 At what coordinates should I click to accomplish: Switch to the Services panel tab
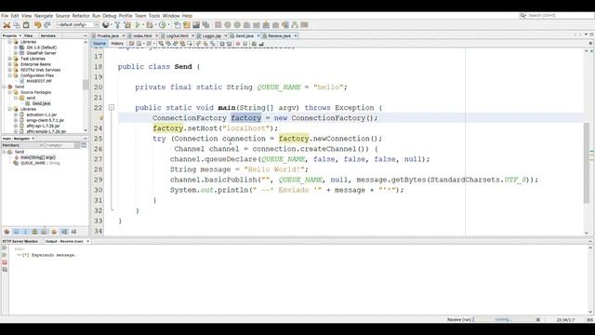tap(48, 35)
